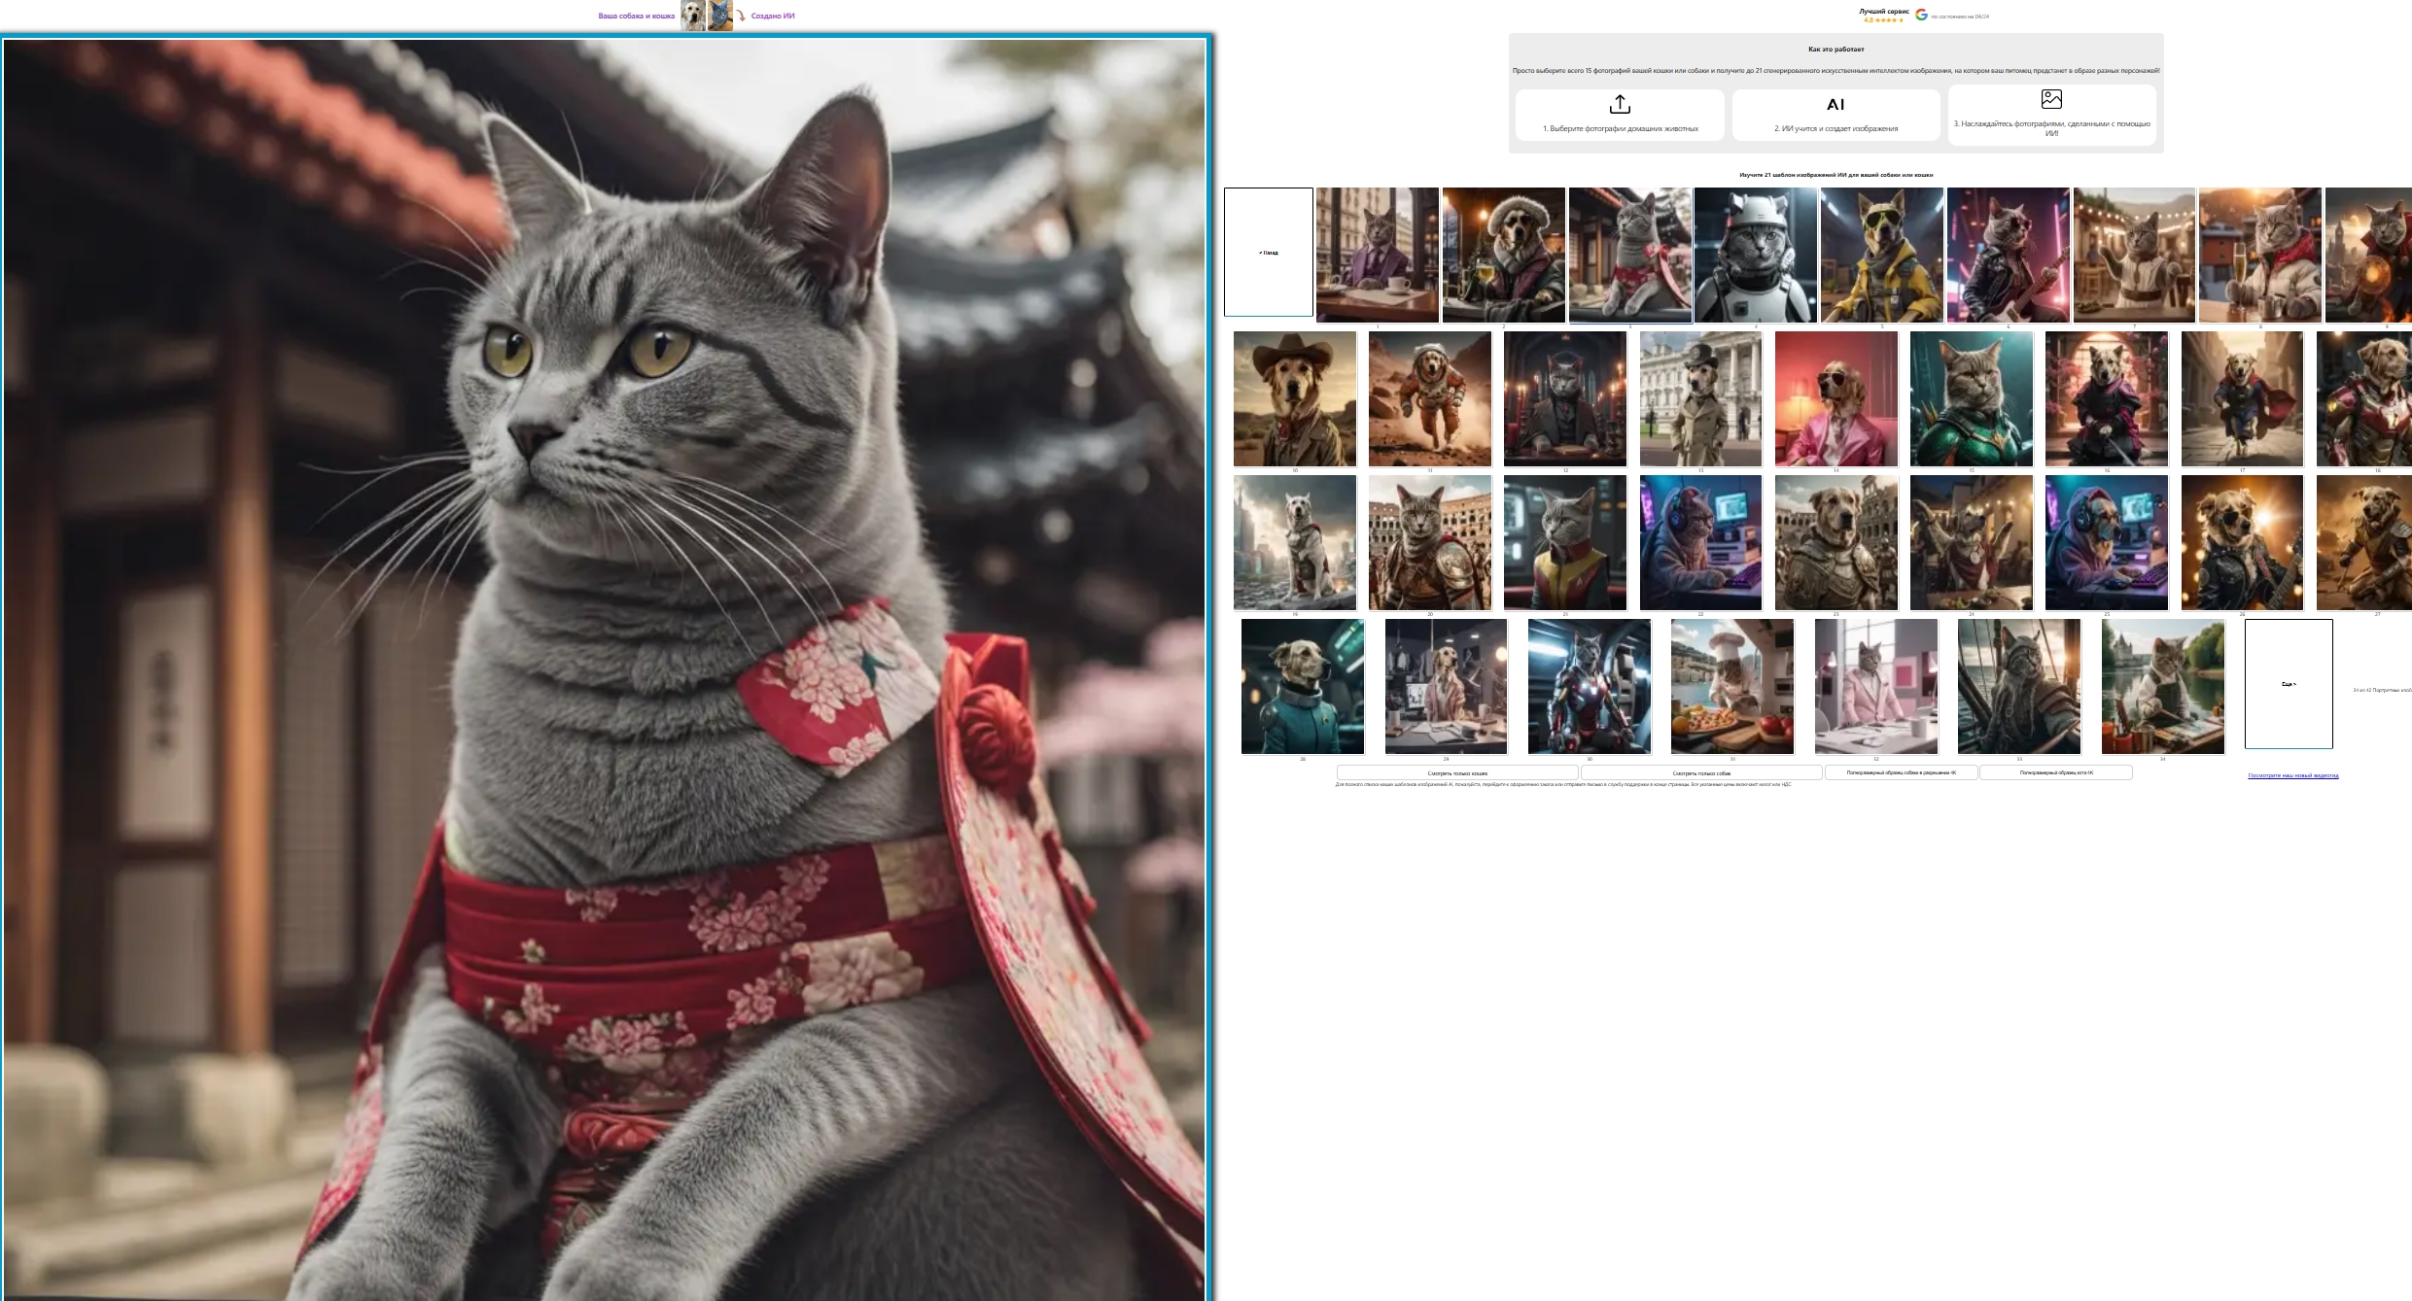Click the Google logo next to rating
Screen dimensions: 2412x1301
(x=1921, y=15)
